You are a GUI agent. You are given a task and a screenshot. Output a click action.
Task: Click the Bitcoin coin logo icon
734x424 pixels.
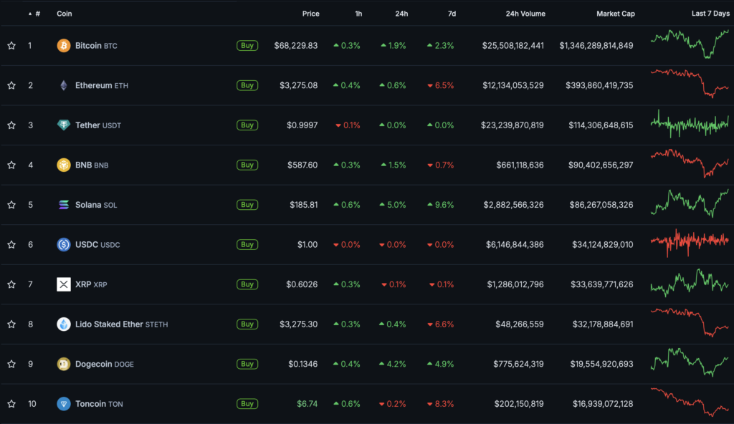(64, 46)
